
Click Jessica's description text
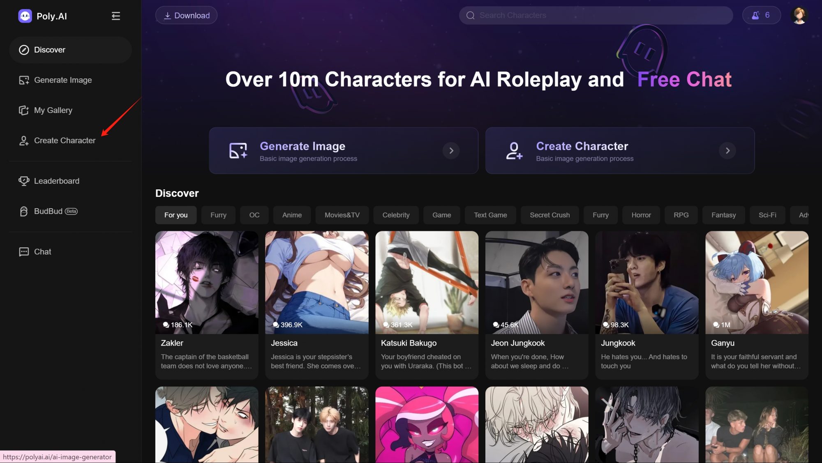[x=316, y=362]
